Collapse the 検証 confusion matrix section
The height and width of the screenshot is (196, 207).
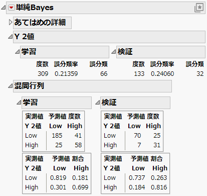click(97, 103)
